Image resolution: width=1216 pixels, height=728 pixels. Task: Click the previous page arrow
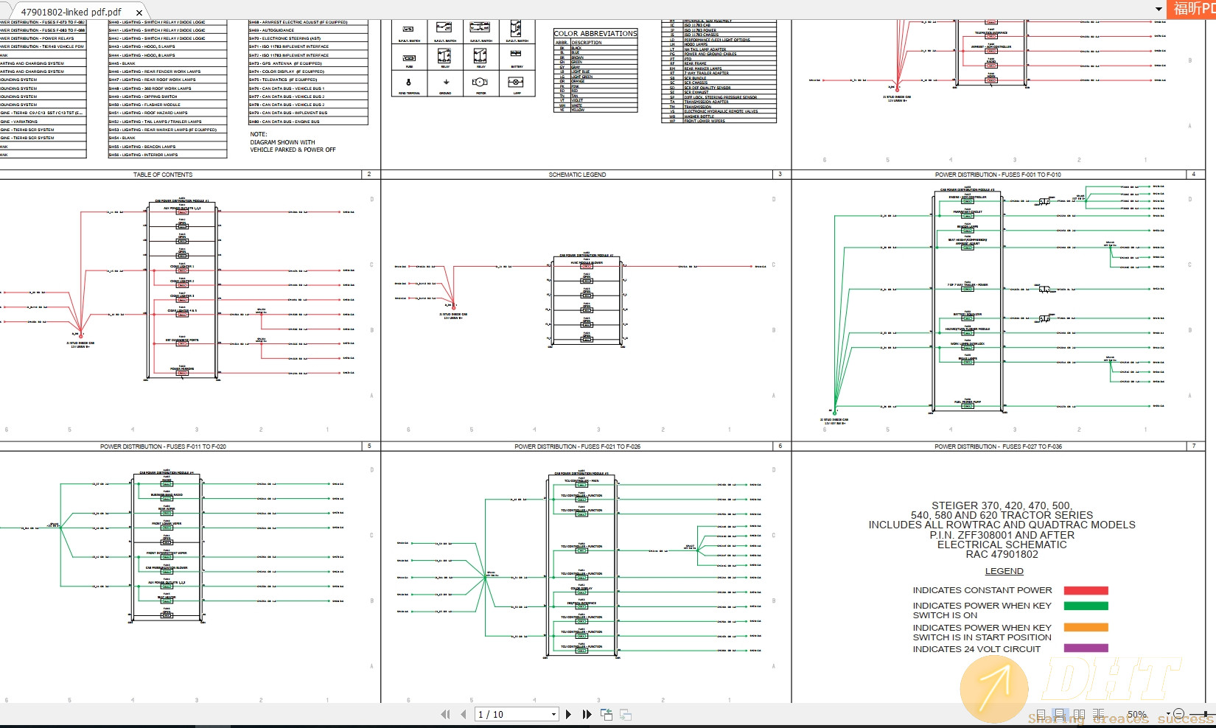(x=464, y=714)
